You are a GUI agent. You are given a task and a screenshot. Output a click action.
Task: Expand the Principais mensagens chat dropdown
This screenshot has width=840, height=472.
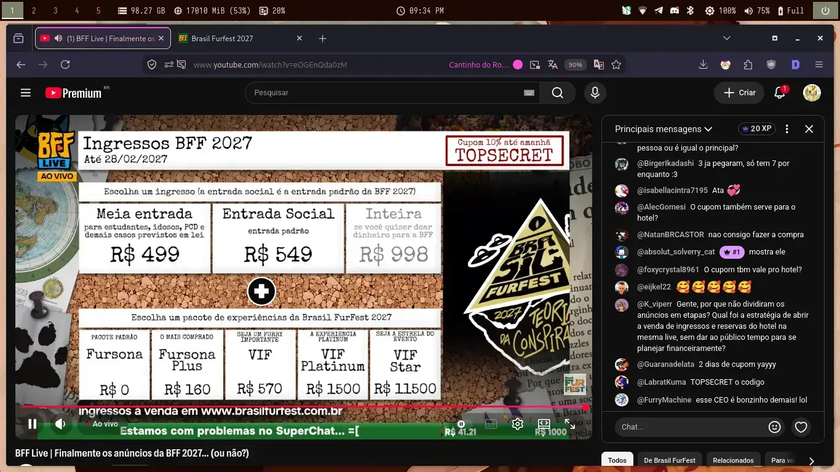coord(664,129)
